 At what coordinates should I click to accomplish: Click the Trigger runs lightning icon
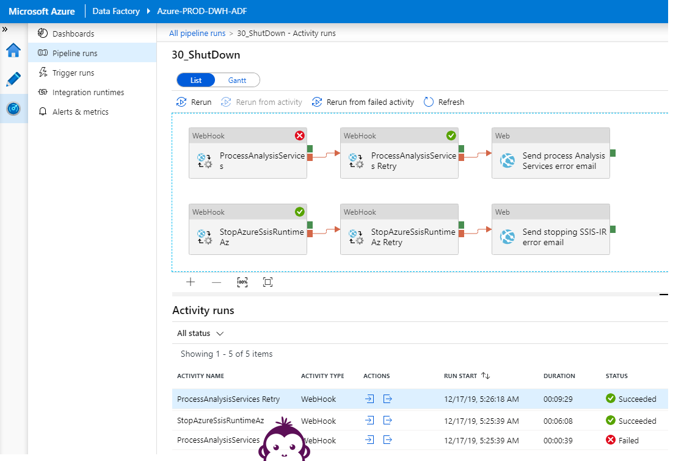pos(43,72)
